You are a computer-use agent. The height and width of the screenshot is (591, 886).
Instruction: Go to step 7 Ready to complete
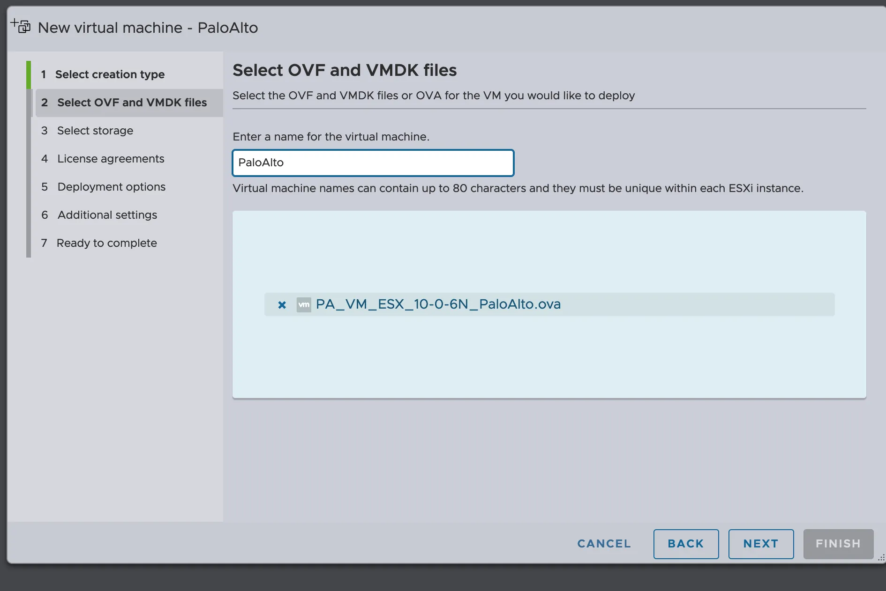pos(106,243)
